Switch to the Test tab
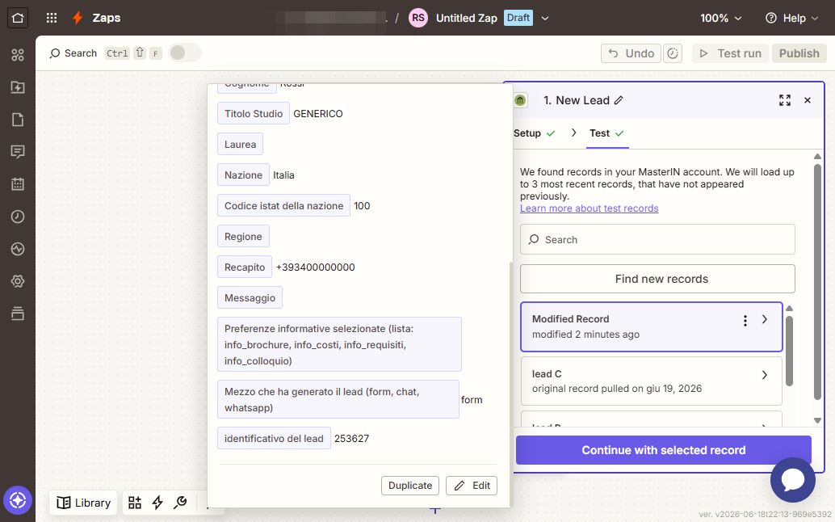 pyautogui.click(x=606, y=133)
